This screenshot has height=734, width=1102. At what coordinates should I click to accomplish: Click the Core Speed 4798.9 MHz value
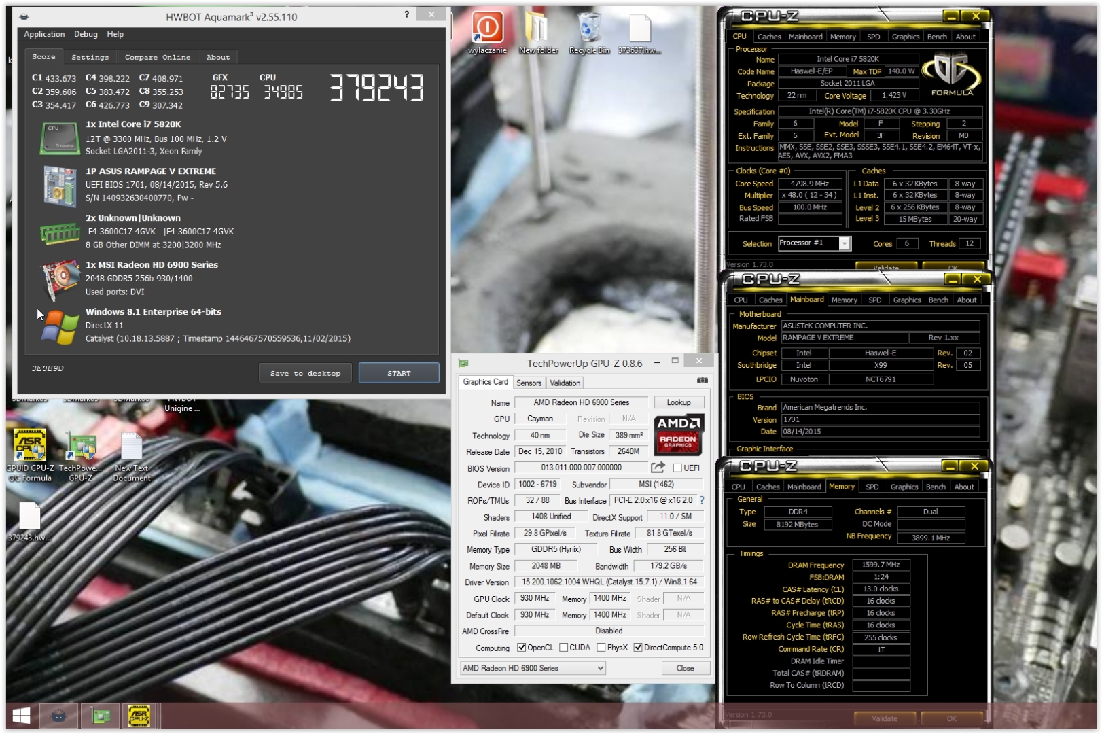[809, 183]
